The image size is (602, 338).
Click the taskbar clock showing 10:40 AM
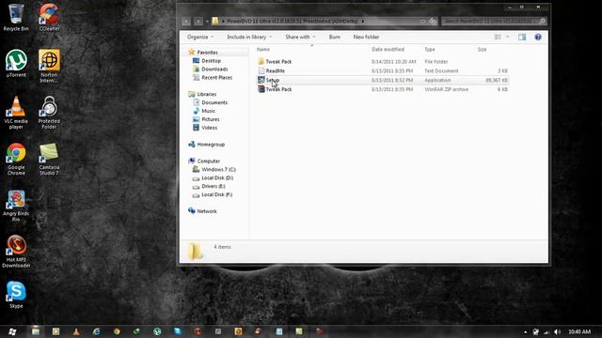(579, 331)
